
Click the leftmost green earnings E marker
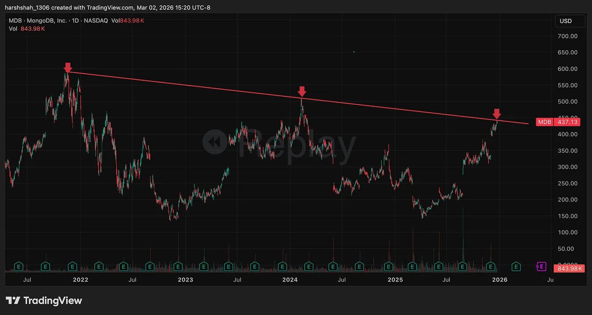(19, 266)
